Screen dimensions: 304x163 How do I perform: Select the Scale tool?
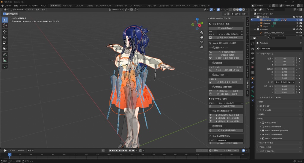5,43
